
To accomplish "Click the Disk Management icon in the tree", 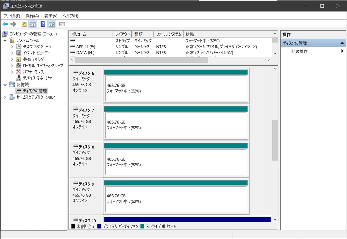I will pyautogui.click(x=19, y=91).
